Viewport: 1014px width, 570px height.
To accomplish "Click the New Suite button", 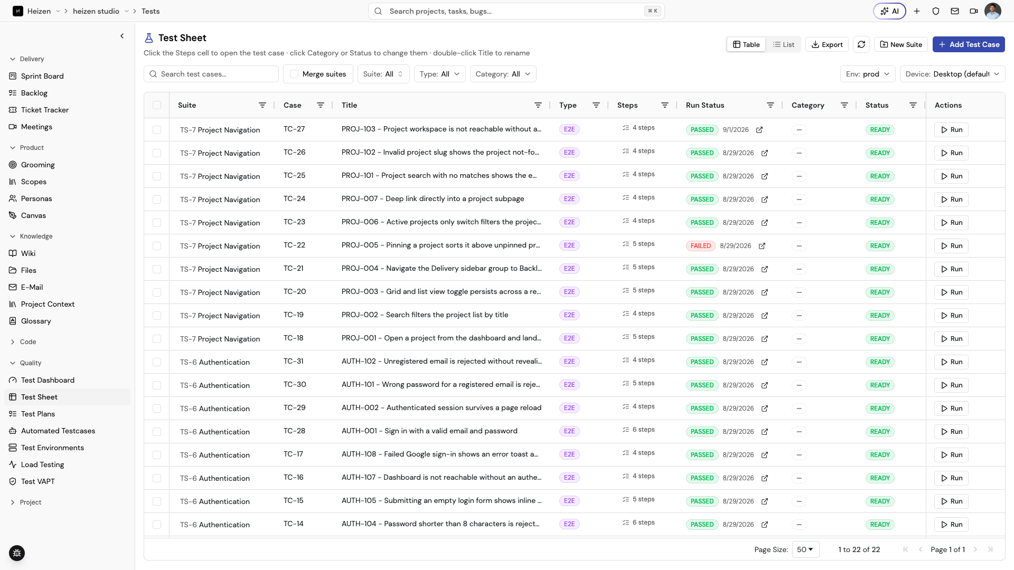I will (x=901, y=44).
